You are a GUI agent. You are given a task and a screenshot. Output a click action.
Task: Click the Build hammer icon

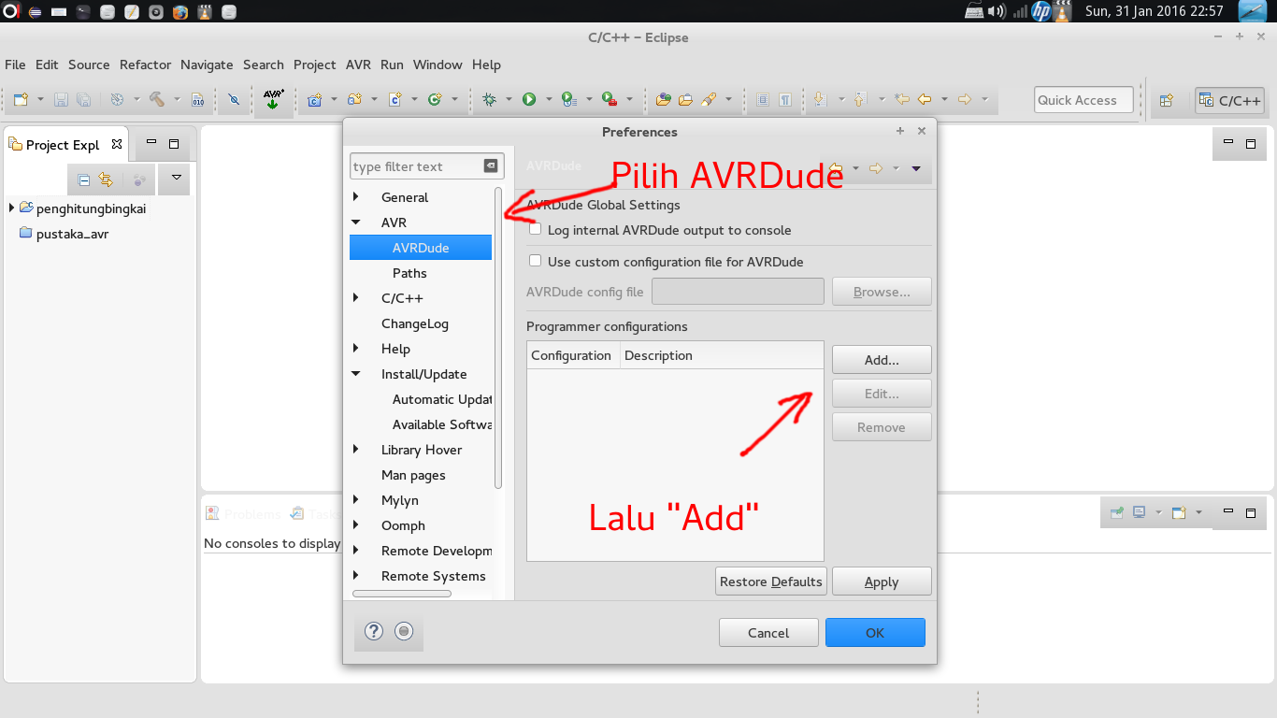click(157, 99)
